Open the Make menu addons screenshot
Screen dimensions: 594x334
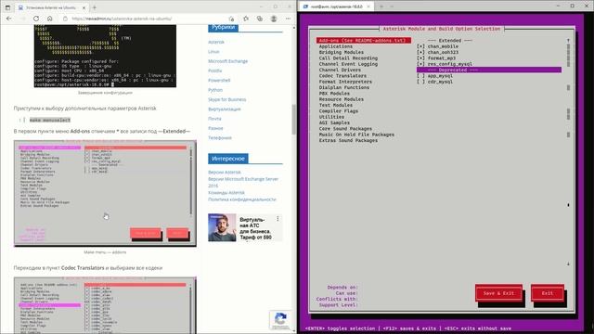point(105,194)
